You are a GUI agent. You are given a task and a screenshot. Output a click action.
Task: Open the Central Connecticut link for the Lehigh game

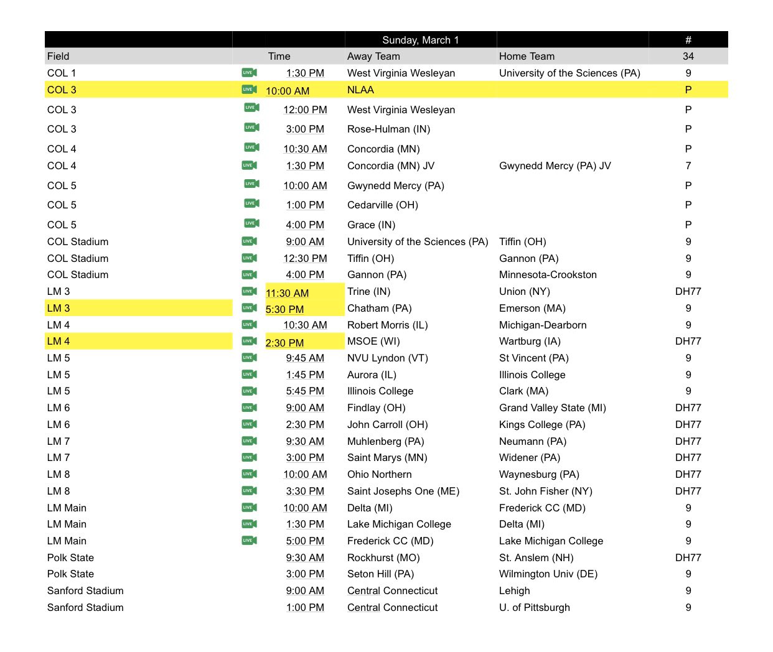coord(392,590)
